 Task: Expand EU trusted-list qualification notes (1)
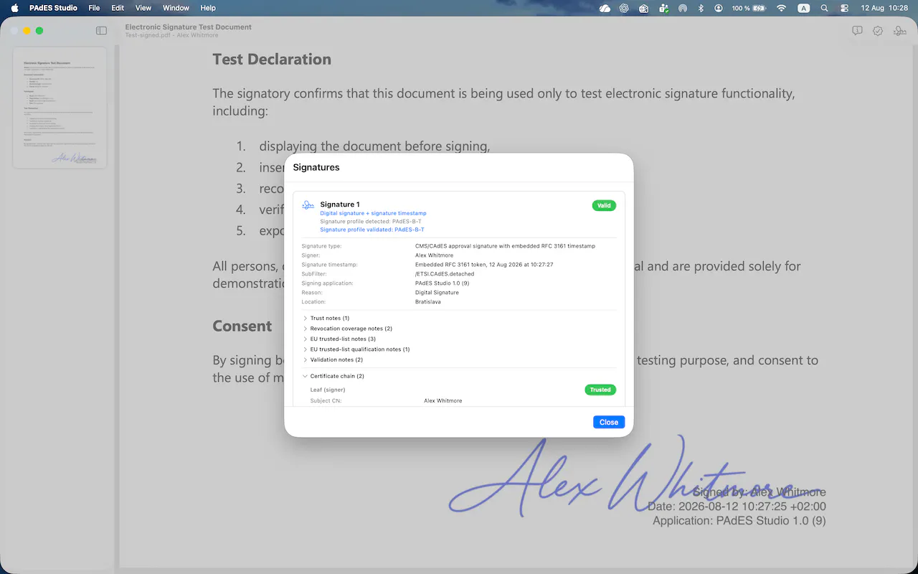[356, 349]
